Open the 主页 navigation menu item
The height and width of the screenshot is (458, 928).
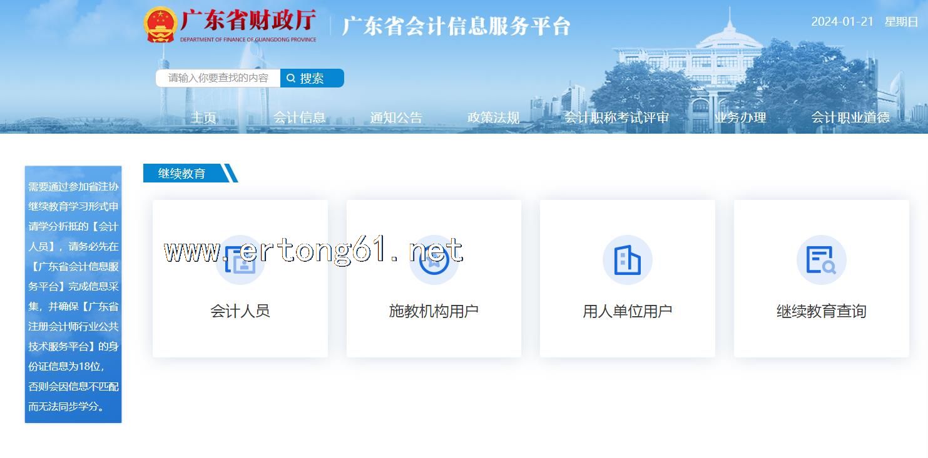pos(203,117)
